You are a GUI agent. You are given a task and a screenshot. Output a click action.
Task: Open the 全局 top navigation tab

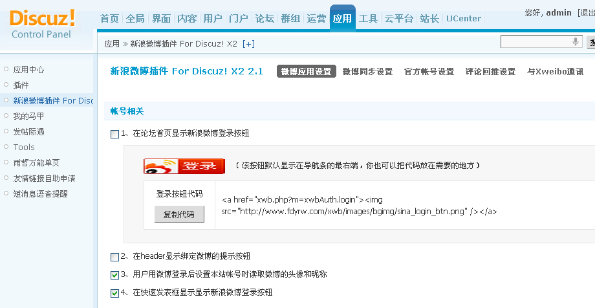pos(135,18)
